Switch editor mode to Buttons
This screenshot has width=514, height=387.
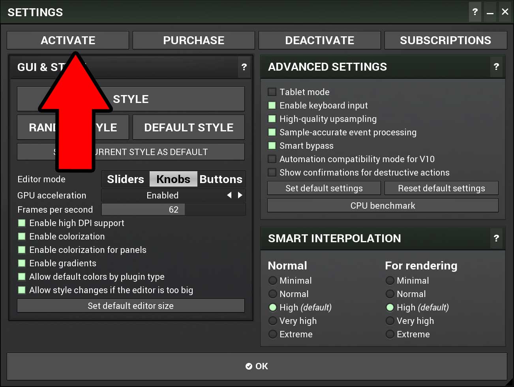[221, 179]
